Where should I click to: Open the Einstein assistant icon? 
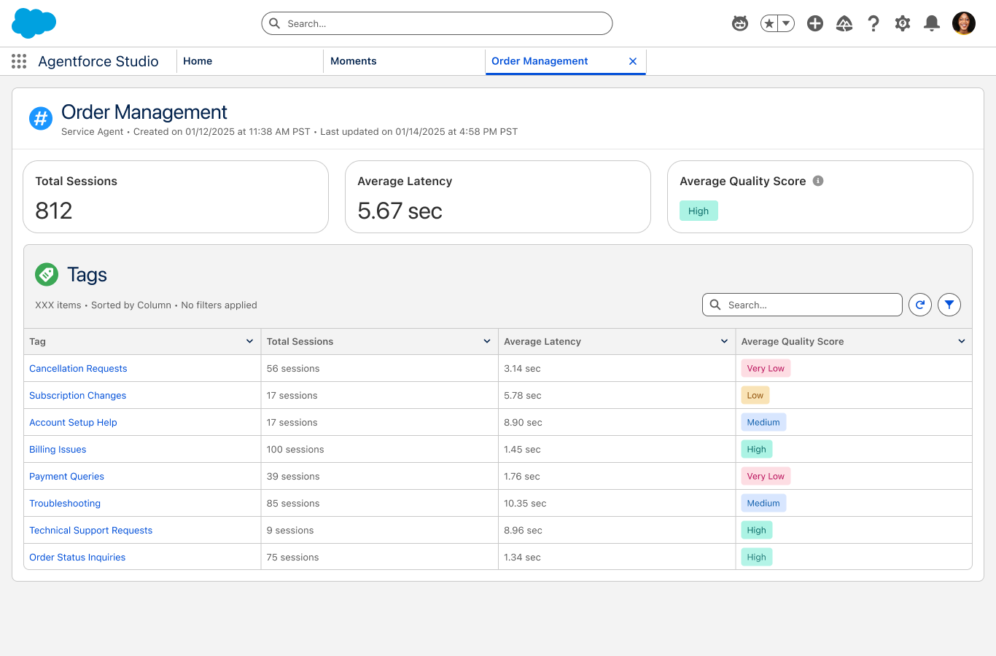[x=740, y=23]
